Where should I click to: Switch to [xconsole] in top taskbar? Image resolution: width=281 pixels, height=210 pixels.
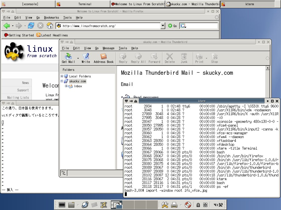28,4
